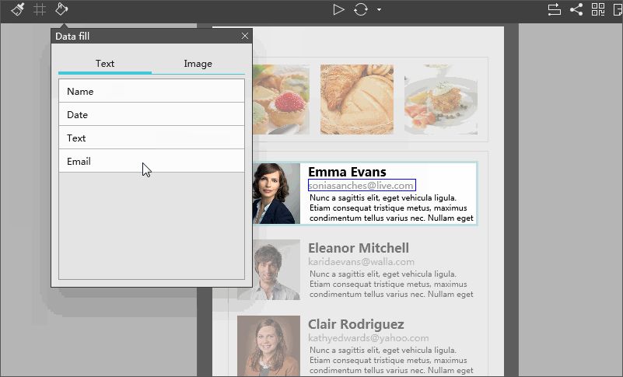Click the swap arrows icon in toolbar
The image size is (623, 377).
[555, 9]
